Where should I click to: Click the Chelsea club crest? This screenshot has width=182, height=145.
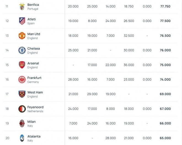pyautogui.click(x=22, y=50)
